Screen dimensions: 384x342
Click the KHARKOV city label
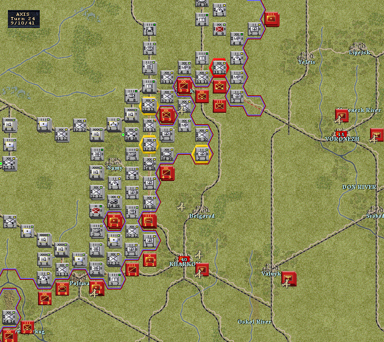(185, 264)
